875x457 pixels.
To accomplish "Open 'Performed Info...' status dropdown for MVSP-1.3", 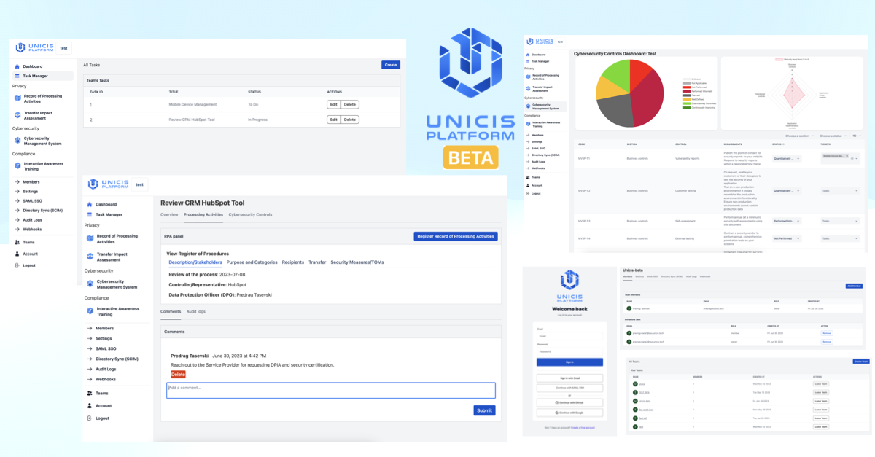I will coord(786,221).
